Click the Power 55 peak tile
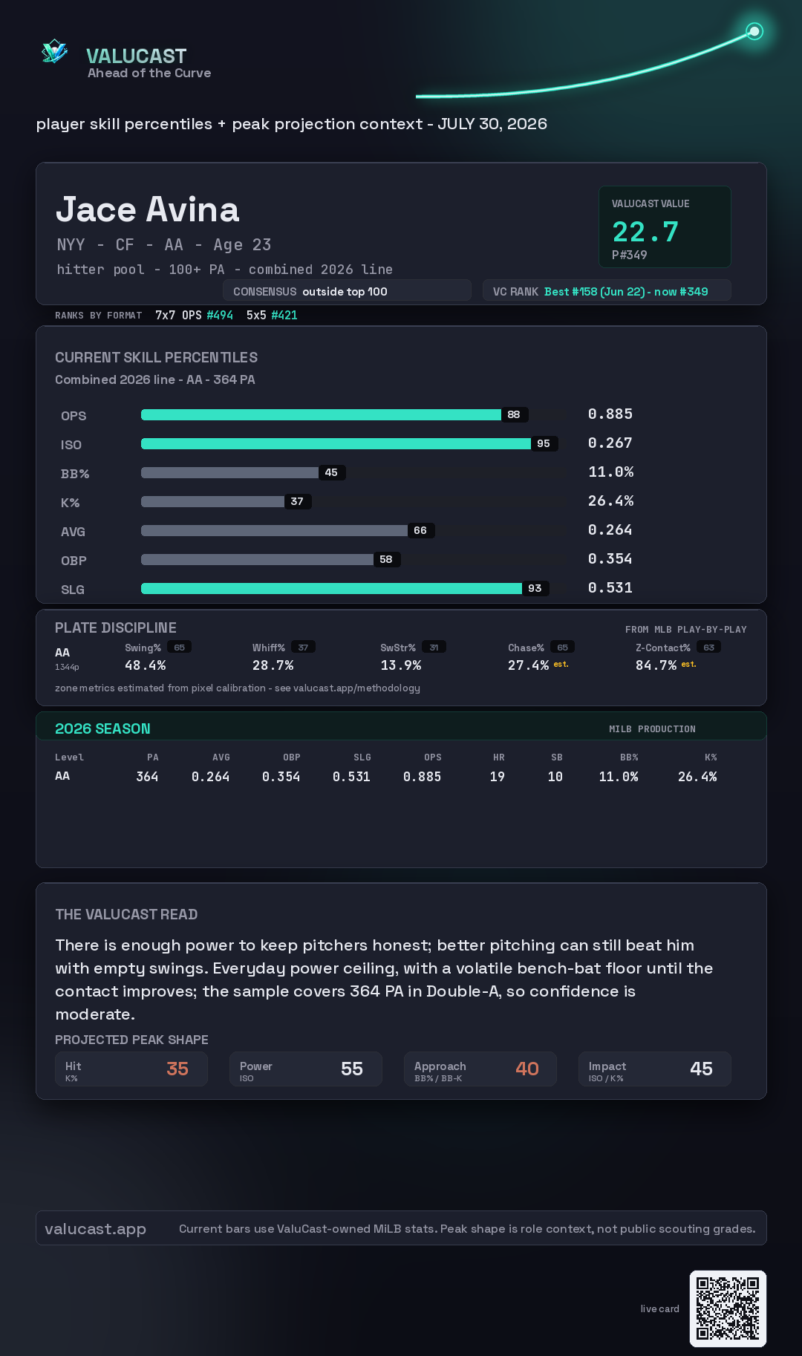Screen dimensions: 802x1356 point(306,1069)
